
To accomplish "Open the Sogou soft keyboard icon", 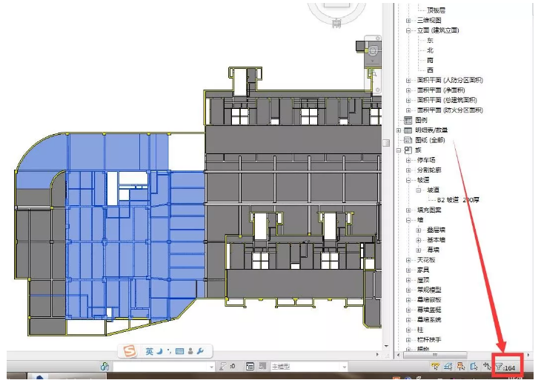I will tap(179, 352).
